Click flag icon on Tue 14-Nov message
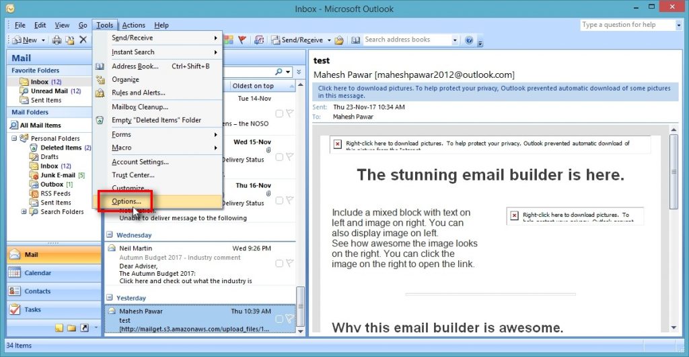 pyautogui.click(x=289, y=113)
